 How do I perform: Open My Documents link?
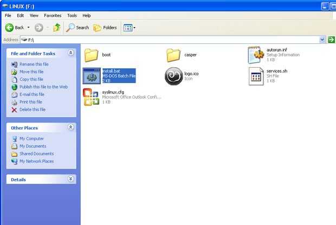coord(33,146)
